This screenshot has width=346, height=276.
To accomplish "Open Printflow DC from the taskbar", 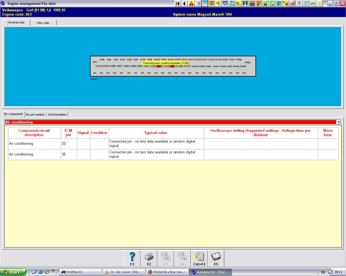I will (81, 272).
